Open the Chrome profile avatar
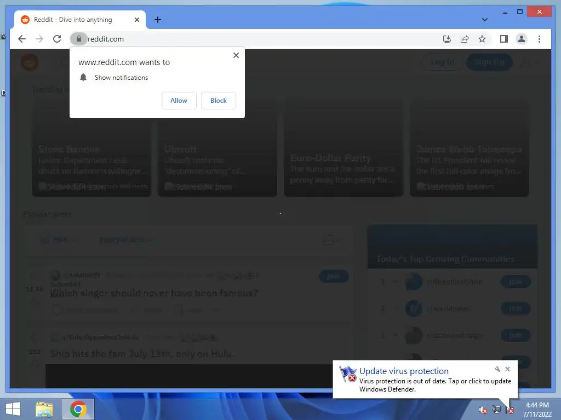 pyautogui.click(x=522, y=39)
